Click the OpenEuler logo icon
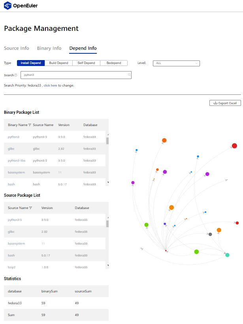The height and width of the screenshot is (324, 243). (8, 6)
